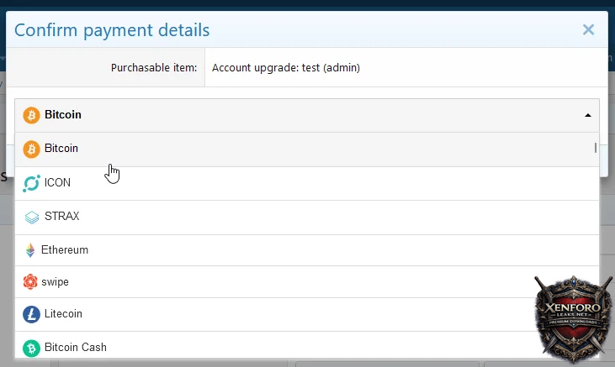Click the STRAX coin logo
This screenshot has height=367, width=615.
tap(32, 217)
